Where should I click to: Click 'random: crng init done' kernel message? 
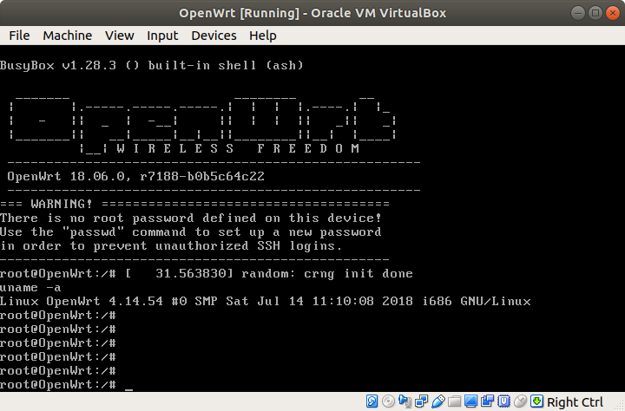(327, 274)
